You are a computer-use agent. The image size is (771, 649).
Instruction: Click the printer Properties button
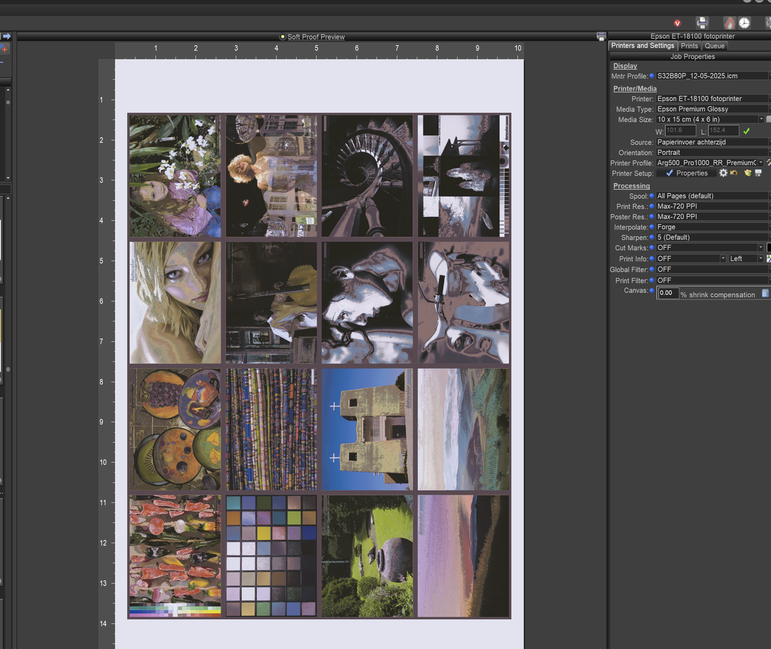(x=687, y=173)
